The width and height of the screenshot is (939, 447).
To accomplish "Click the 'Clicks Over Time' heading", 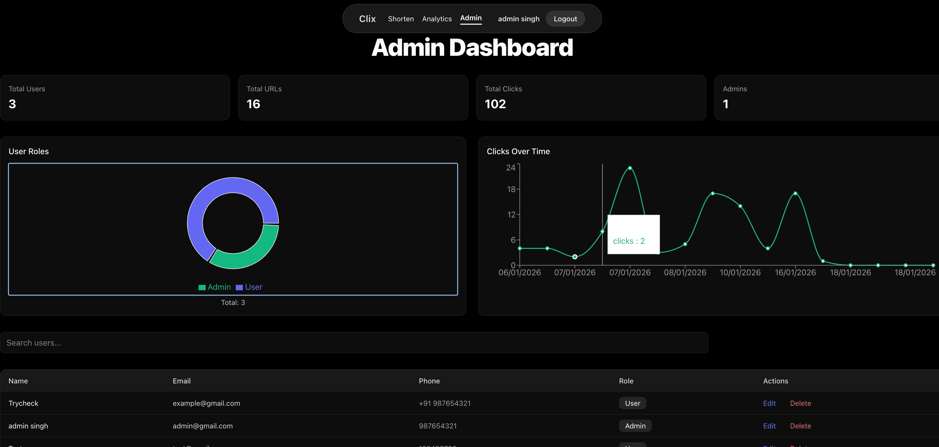I will point(518,151).
